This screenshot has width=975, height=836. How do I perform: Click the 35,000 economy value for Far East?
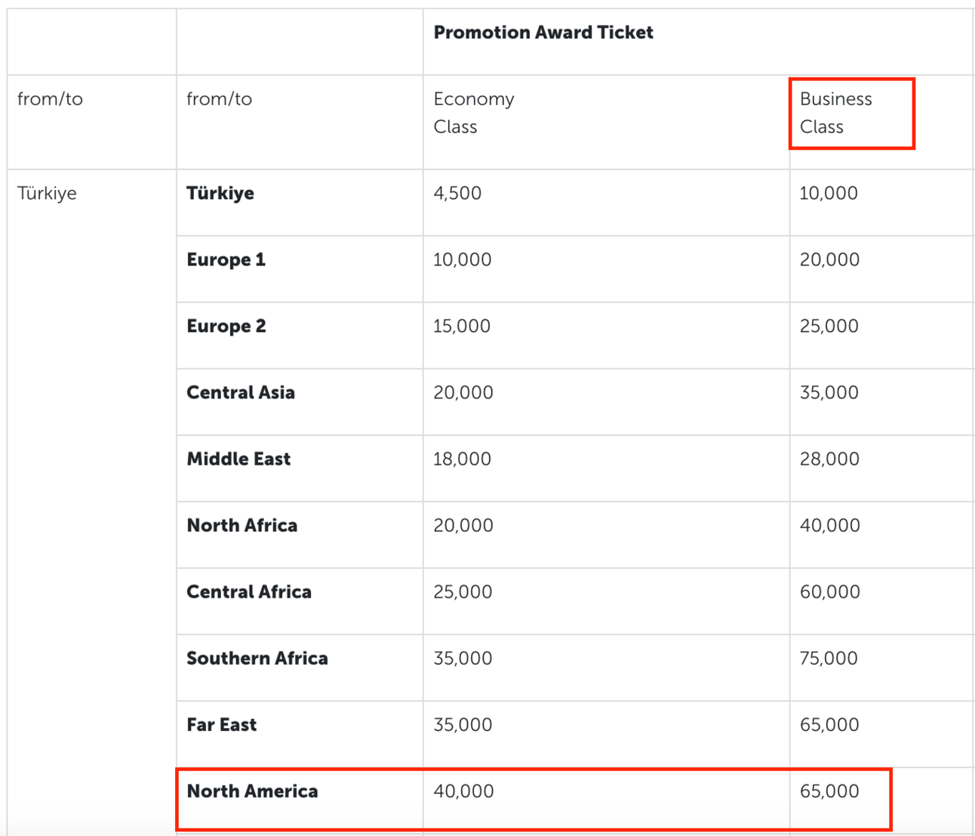(x=463, y=724)
